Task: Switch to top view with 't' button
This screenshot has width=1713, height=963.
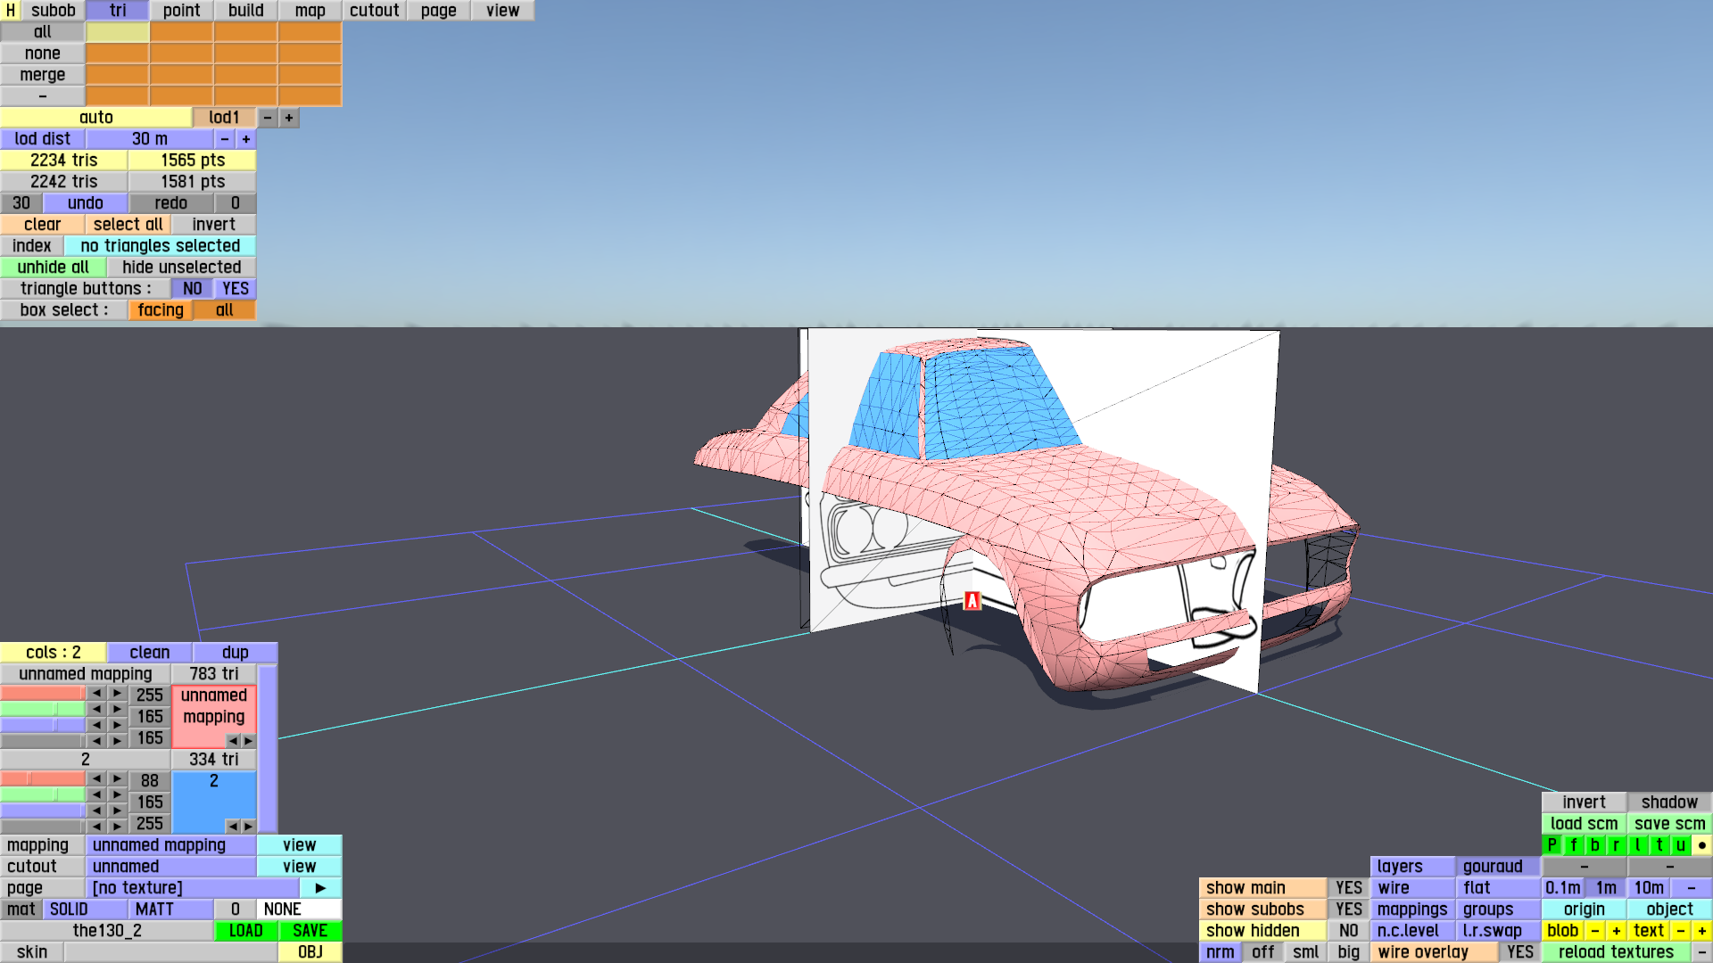Action: click(x=1659, y=845)
